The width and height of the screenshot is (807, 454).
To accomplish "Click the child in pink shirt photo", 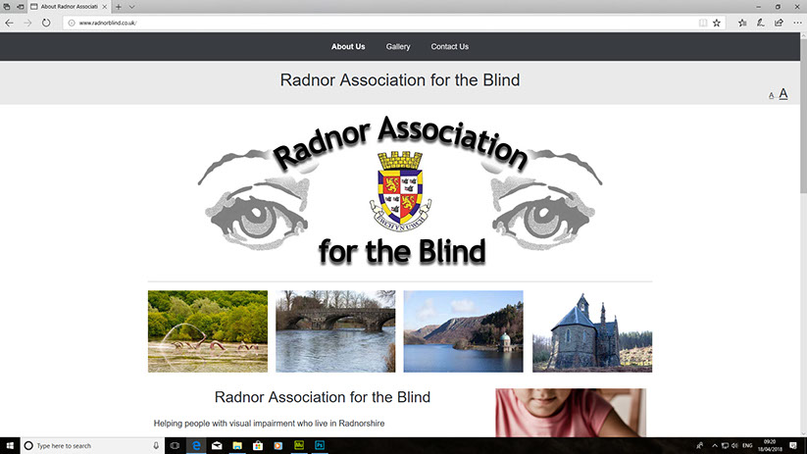I will [571, 412].
